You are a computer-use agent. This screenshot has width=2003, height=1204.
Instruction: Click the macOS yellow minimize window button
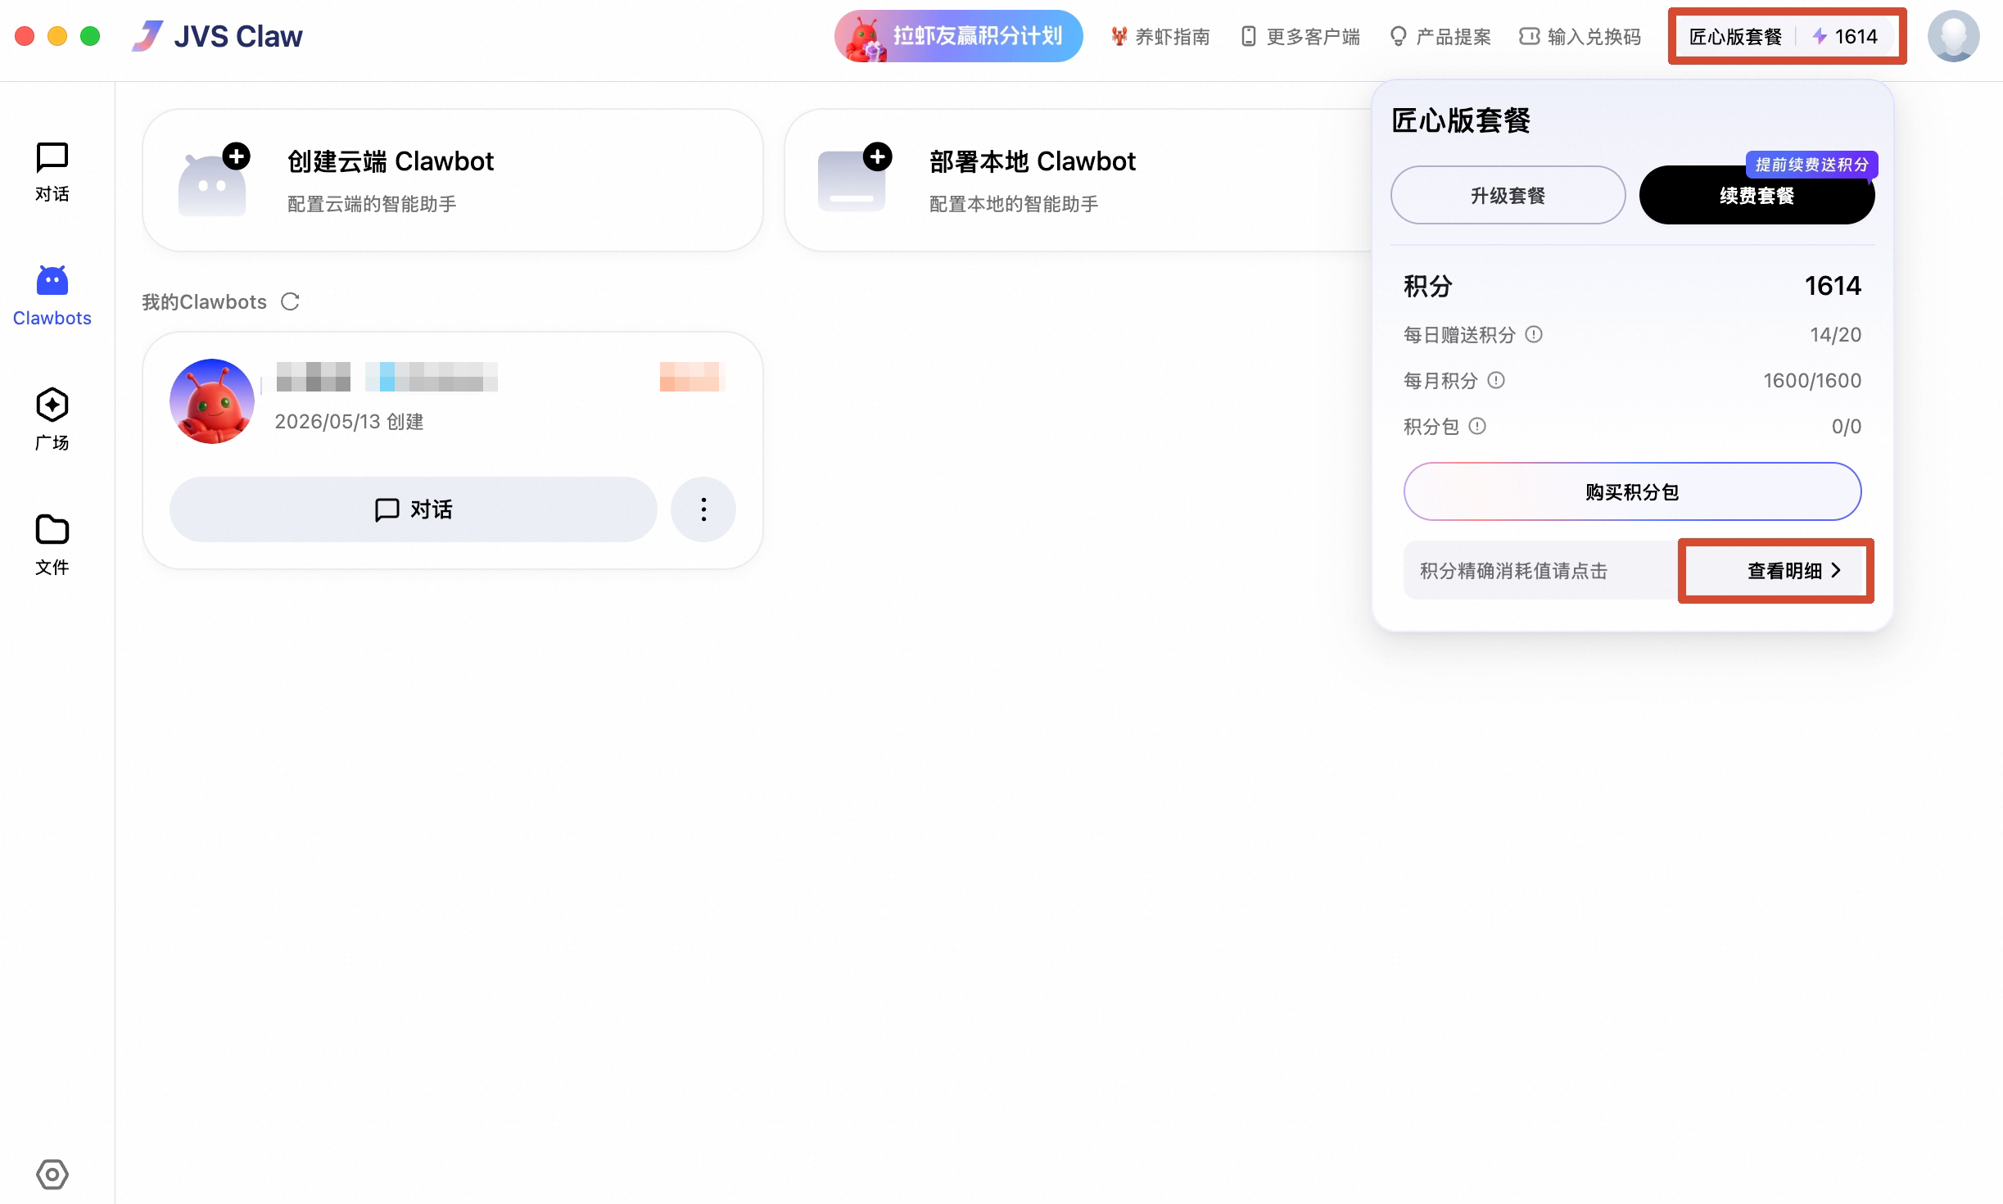click(57, 36)
